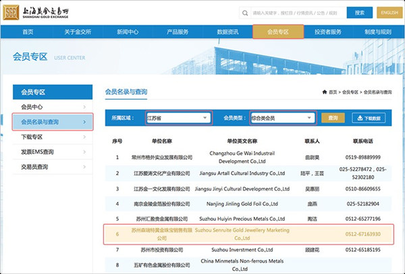Click phone number 0510-86609655
This screenshot has height=274, width=405.
(x=363, y=189)
